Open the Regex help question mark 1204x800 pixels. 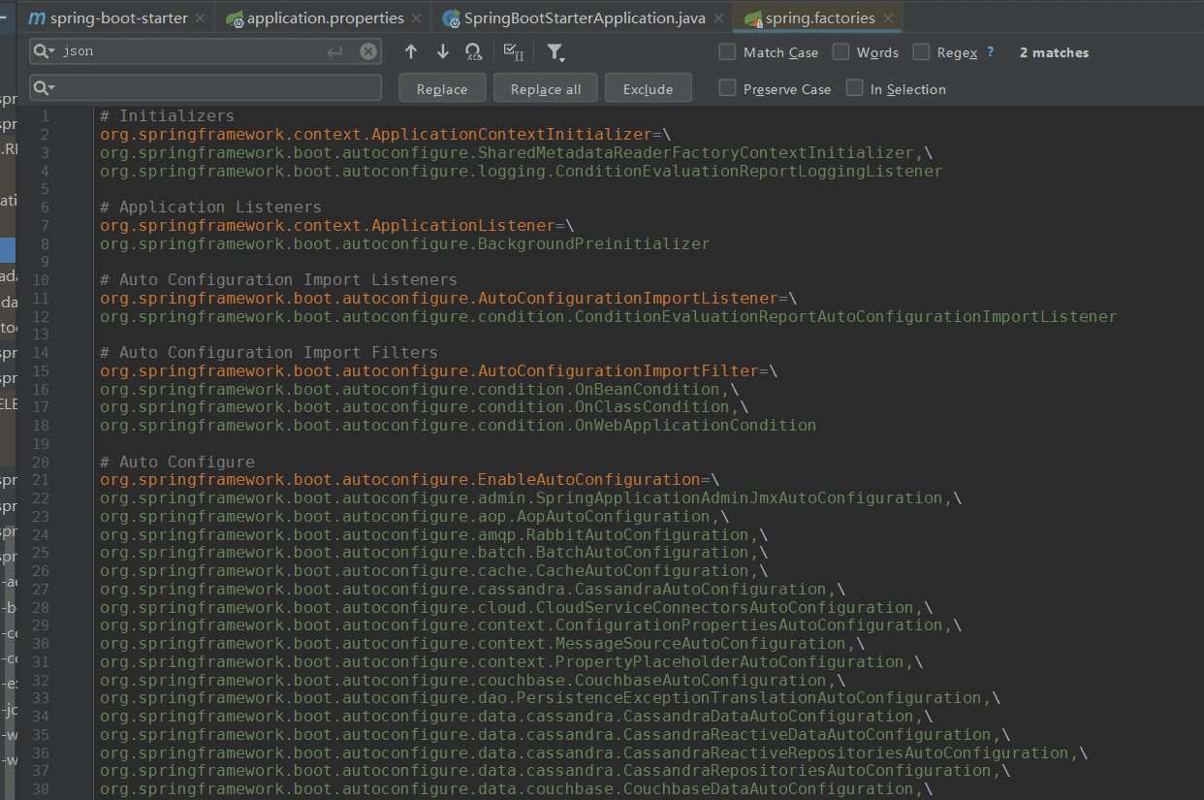point(990,52)
